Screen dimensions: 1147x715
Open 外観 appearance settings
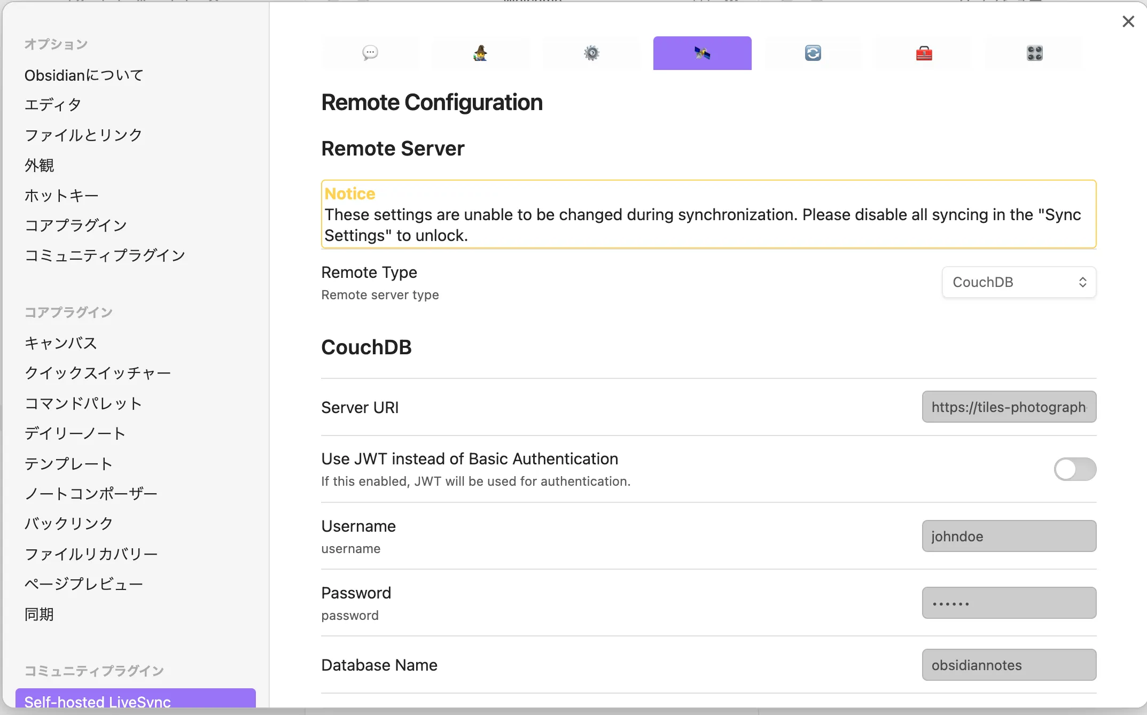point(39,165)
